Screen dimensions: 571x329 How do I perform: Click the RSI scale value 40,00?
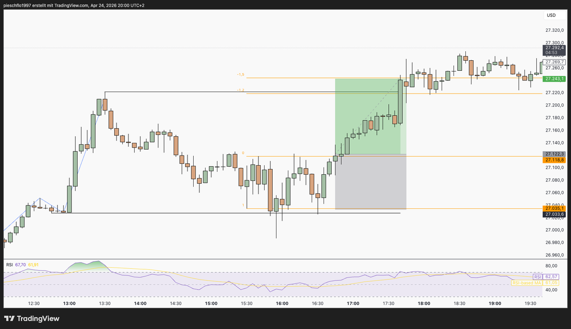click(551, 290)
